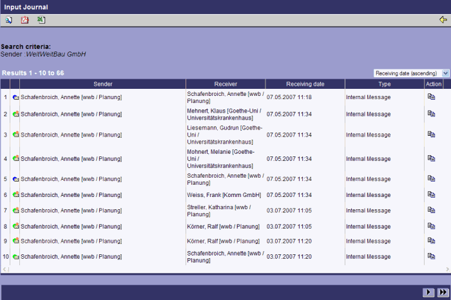Image resolution: width=451 pixels, height=300 pixels.
Task: Click the Receiver column header
Action: 225,84
